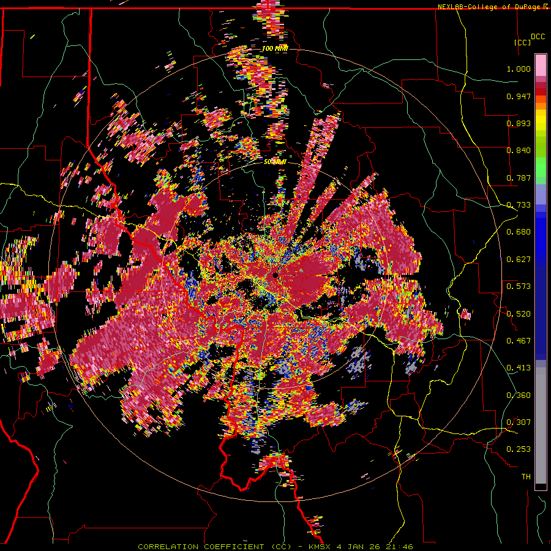The image size is (551, 551).
Task: Click the 0.680 legend value
Action: (519, 232)
